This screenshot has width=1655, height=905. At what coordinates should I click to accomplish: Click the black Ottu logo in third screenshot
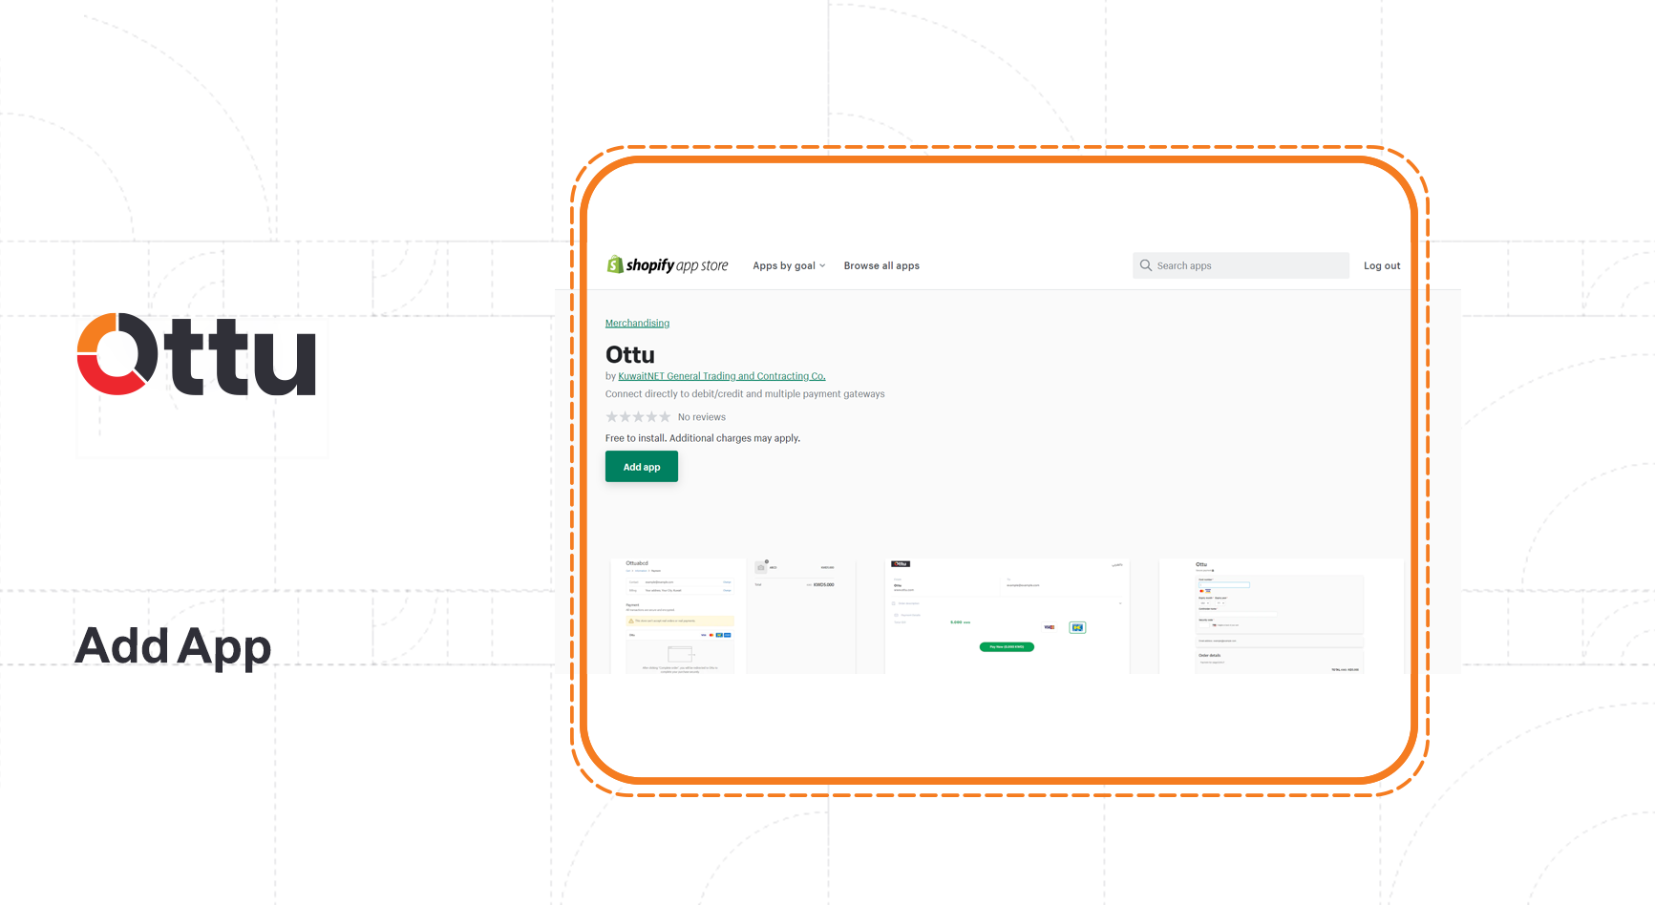900,564
